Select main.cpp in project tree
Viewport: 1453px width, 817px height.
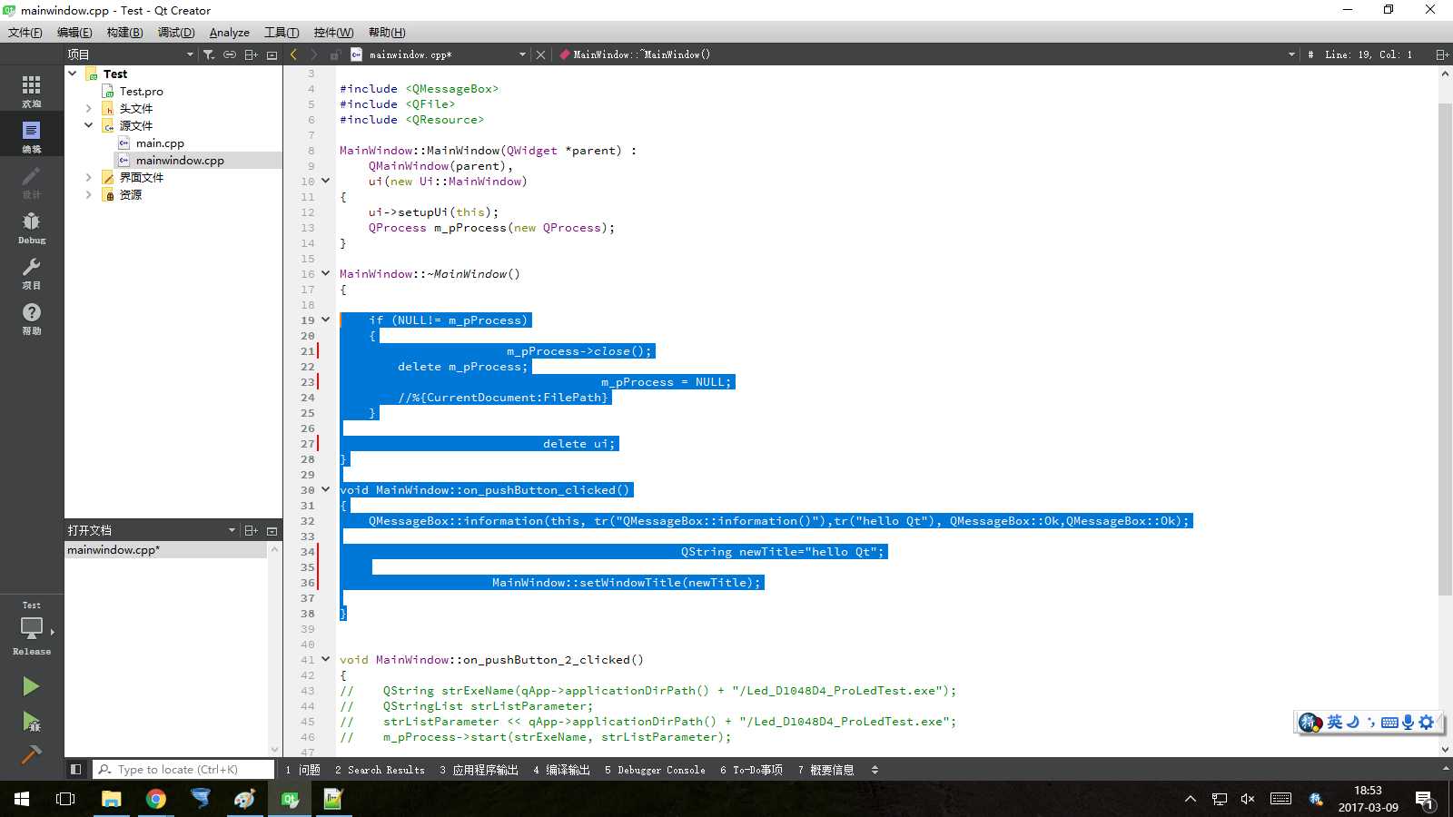pyautogui.click(x=160, y=143)
